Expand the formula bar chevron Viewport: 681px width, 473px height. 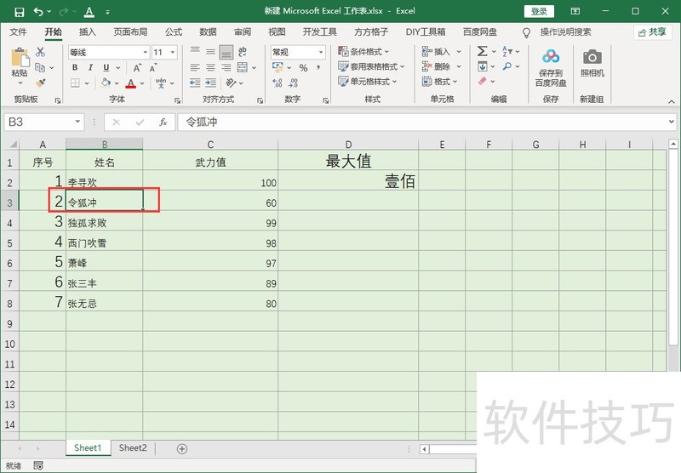pyautogui.click(x=672, y=122)
